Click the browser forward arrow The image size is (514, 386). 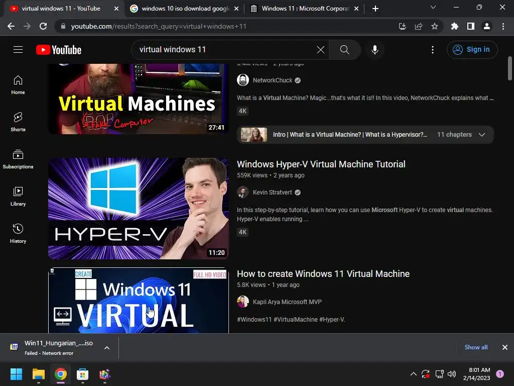27,26
